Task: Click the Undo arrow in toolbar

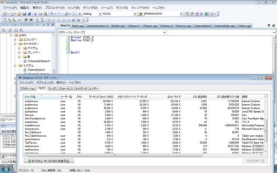Action: click(x=52, y=14)
